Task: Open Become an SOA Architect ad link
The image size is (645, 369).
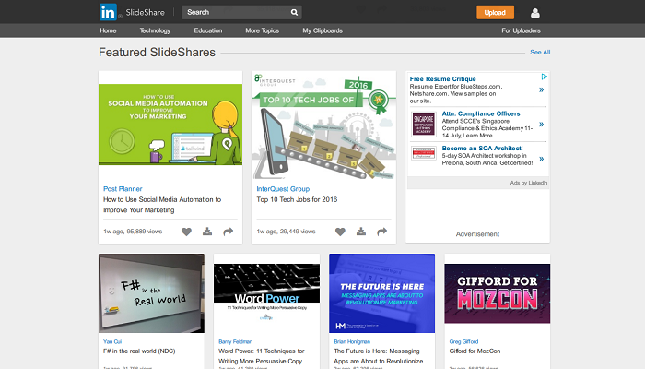Action: [x=483, y=148]
